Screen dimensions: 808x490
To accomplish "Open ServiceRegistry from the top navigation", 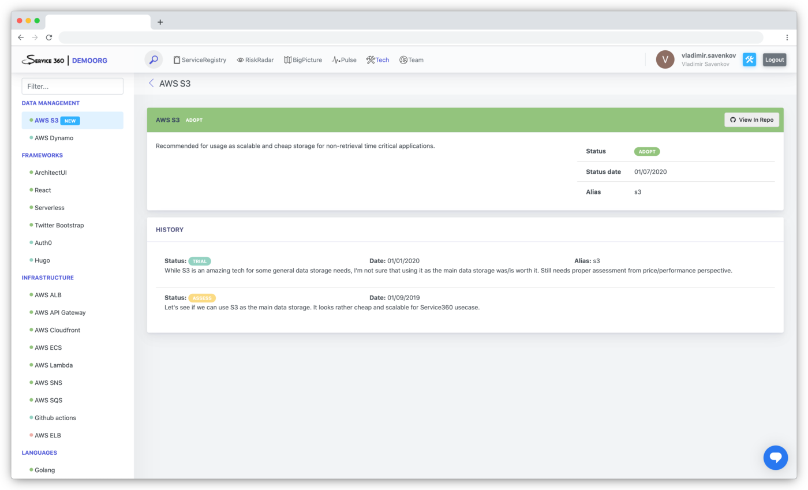I will 200,60.
